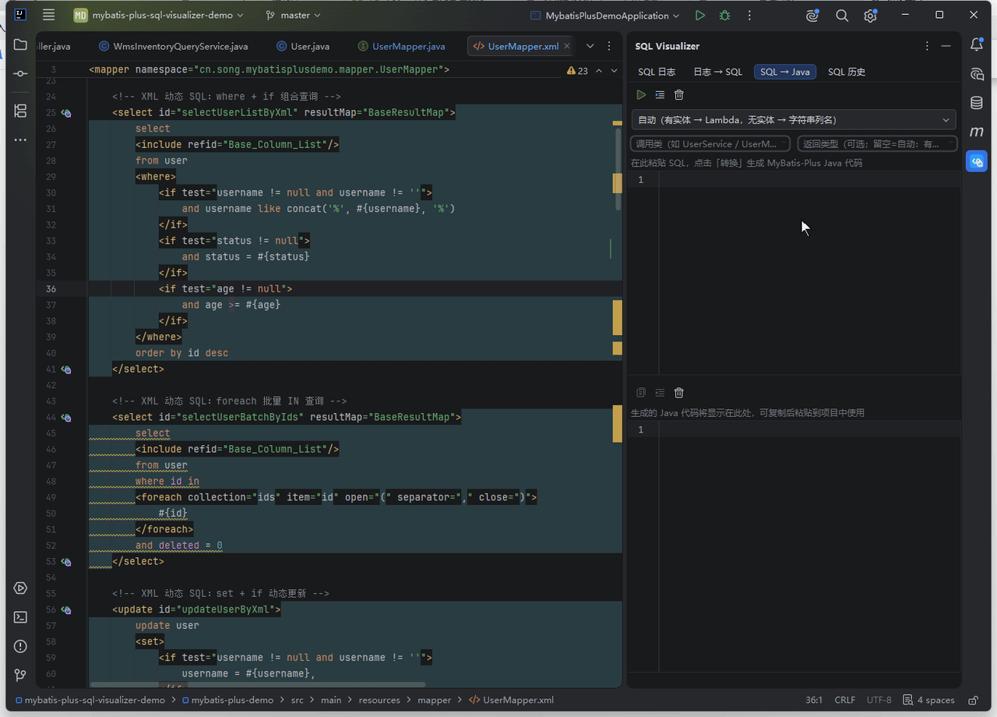Start debugging MybatisPlusDemoApplication with the bug icon
997x717 pixels.
click(725, 16)
